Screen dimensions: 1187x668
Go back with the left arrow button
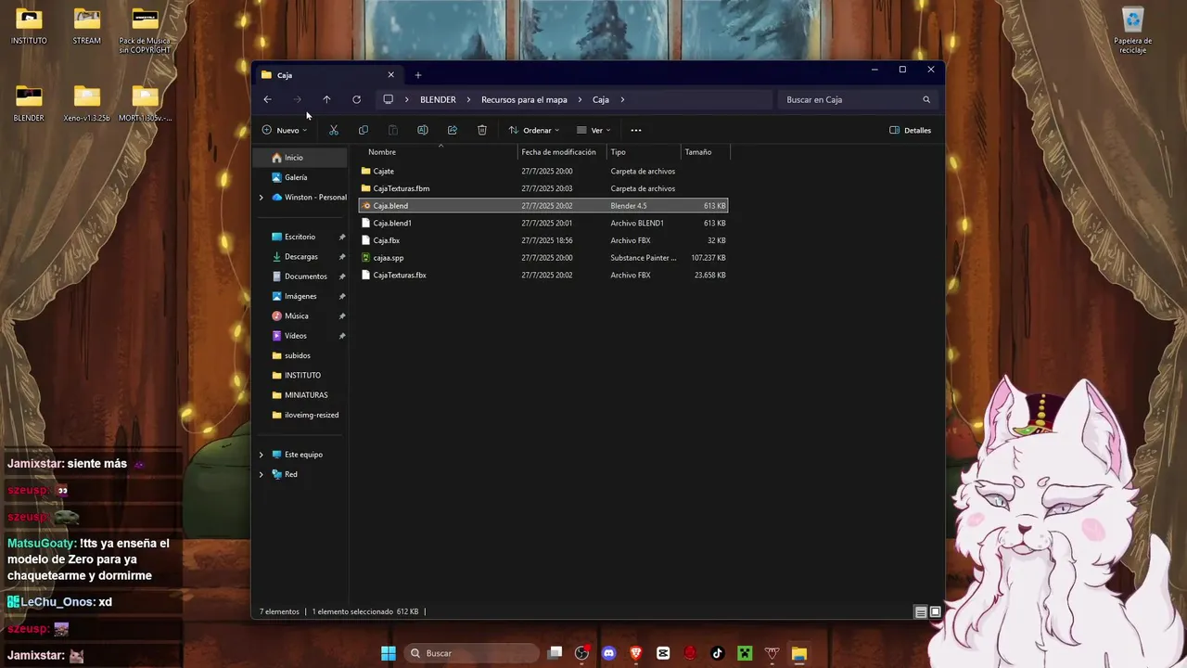coord(267,99)
